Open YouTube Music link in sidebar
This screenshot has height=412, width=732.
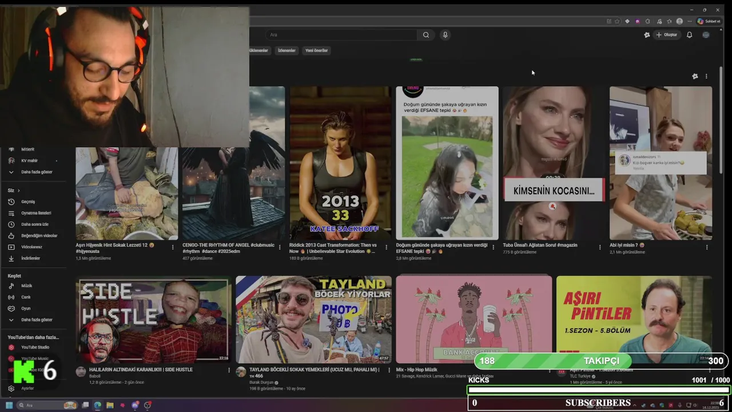34,359
